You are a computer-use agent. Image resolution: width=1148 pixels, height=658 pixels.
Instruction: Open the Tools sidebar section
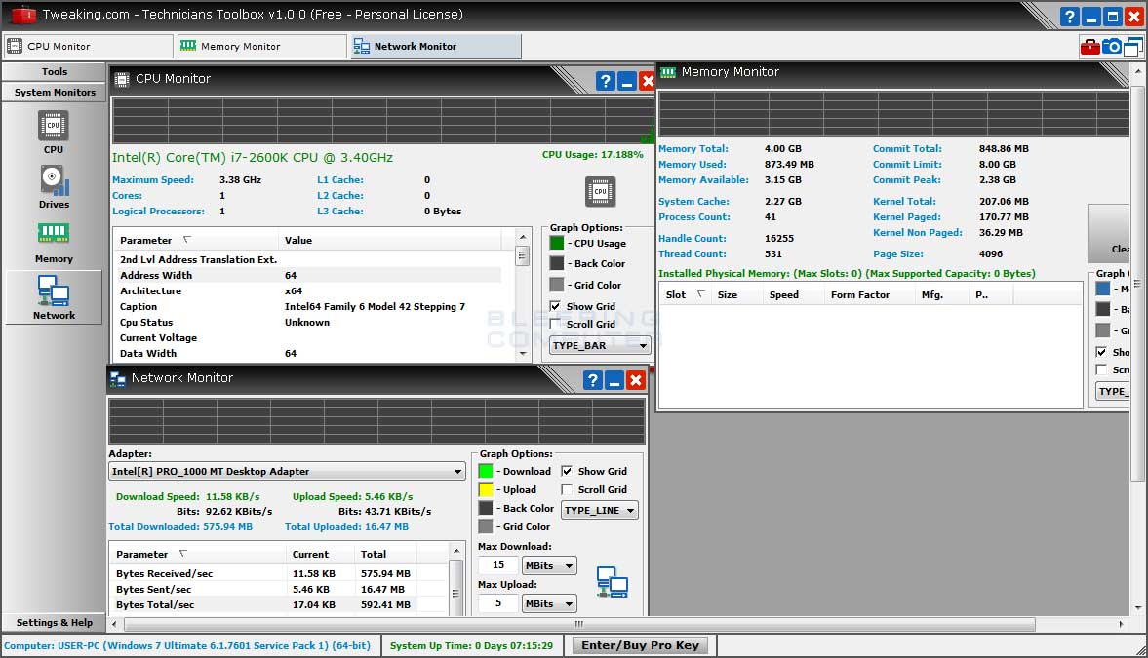point(55,72)
